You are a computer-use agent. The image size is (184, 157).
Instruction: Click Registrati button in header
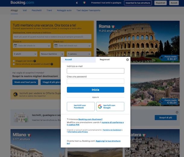coord(160,3)
